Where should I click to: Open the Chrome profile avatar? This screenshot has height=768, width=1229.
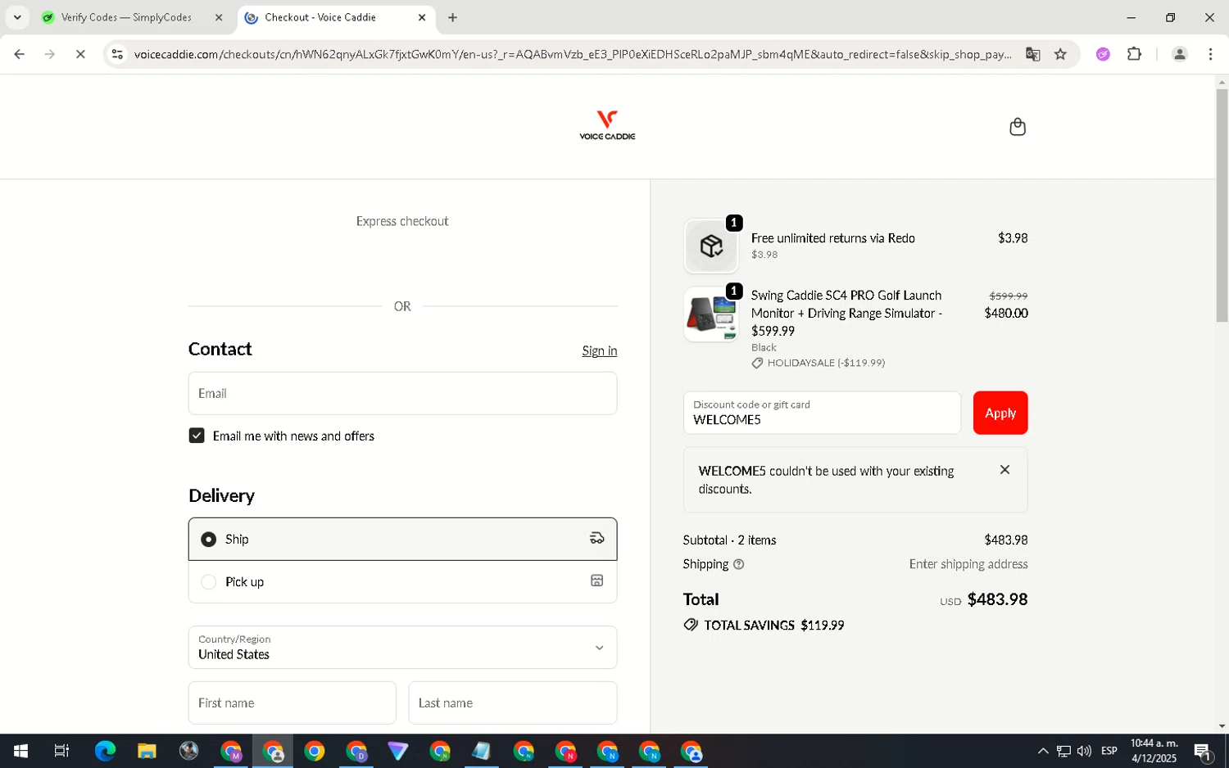(1179, 54)
